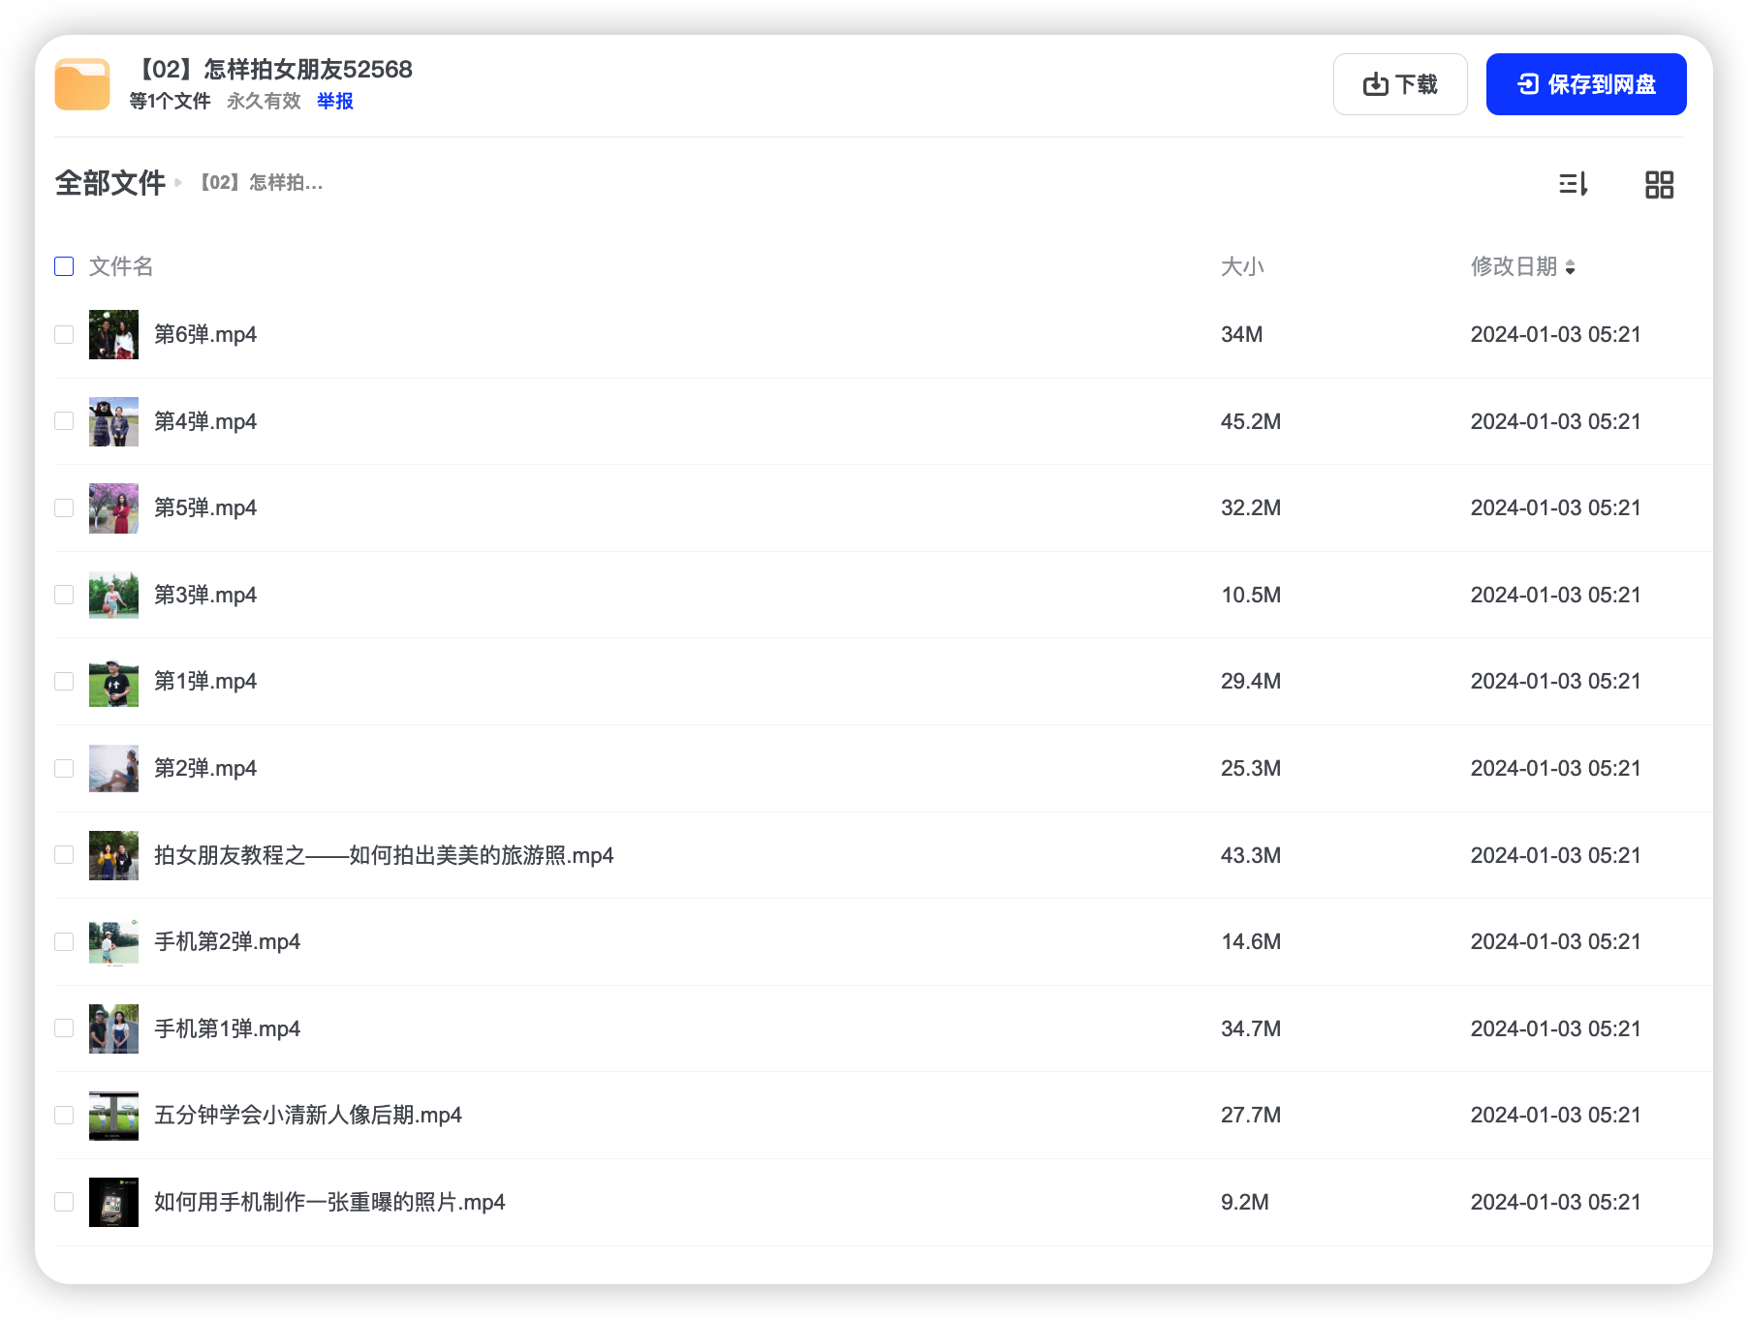The image size is (1748, 1319).
Task: Open thumbnail of 手机第1弹.mp4
Action: point(113,1028)
